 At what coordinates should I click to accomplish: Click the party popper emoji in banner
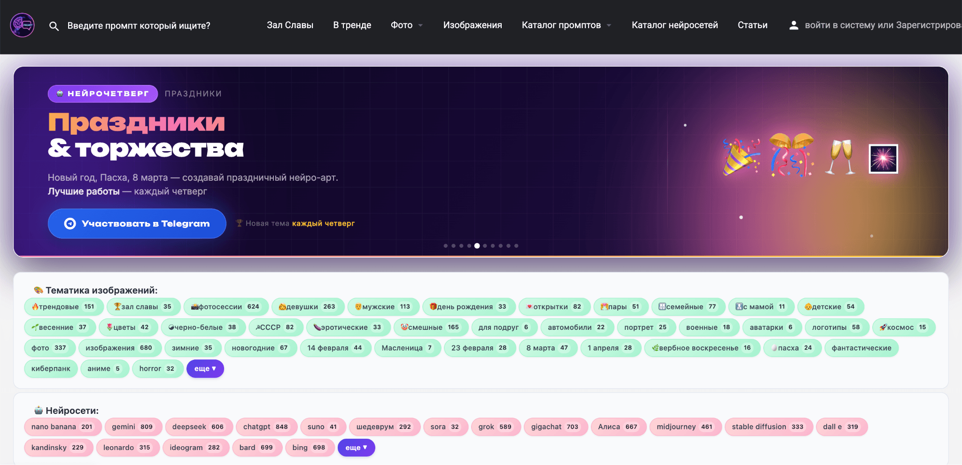coord(741,157)
